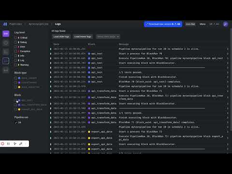This screenshot has width=232, height=174.
Task: Select the pen tool in recording toolbar
Action: (x=21, y=144)
